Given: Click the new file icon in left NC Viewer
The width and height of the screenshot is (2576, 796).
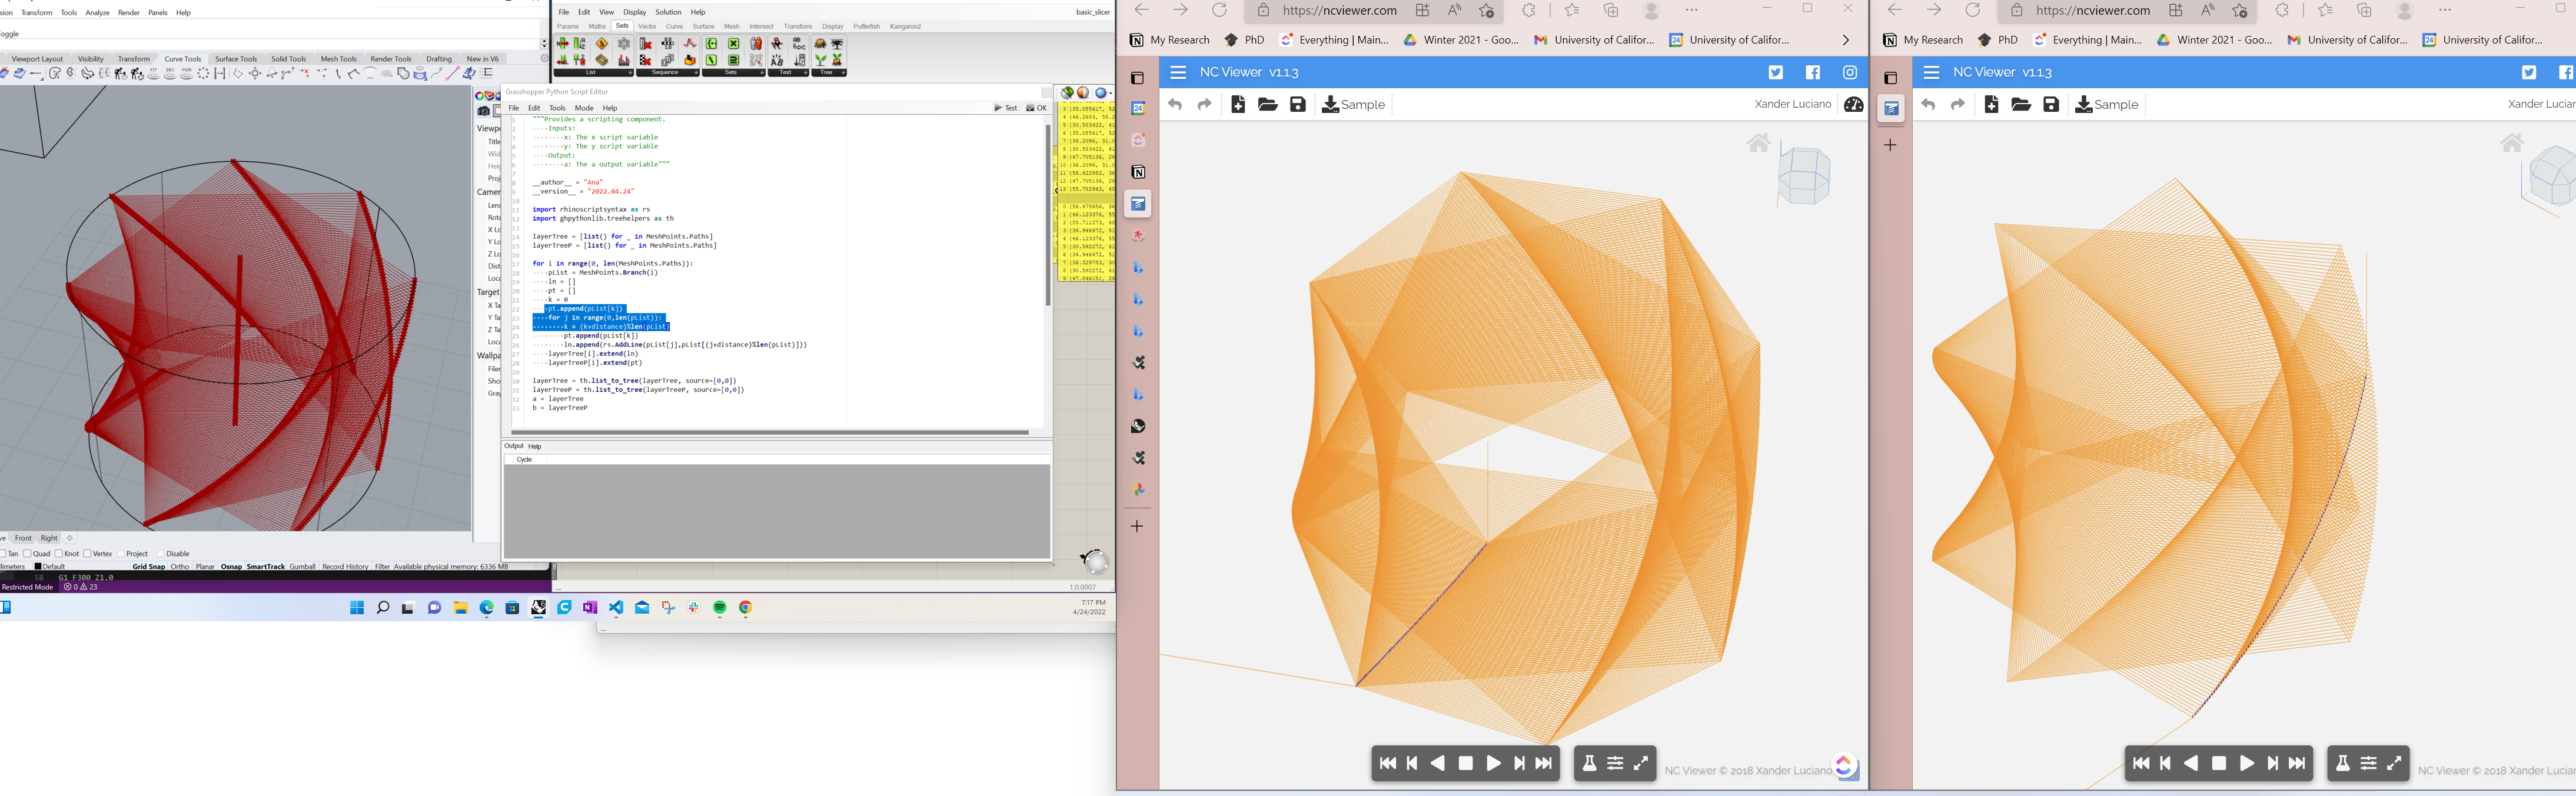Looking at the screenshot, I should [x=1238, y=104].
